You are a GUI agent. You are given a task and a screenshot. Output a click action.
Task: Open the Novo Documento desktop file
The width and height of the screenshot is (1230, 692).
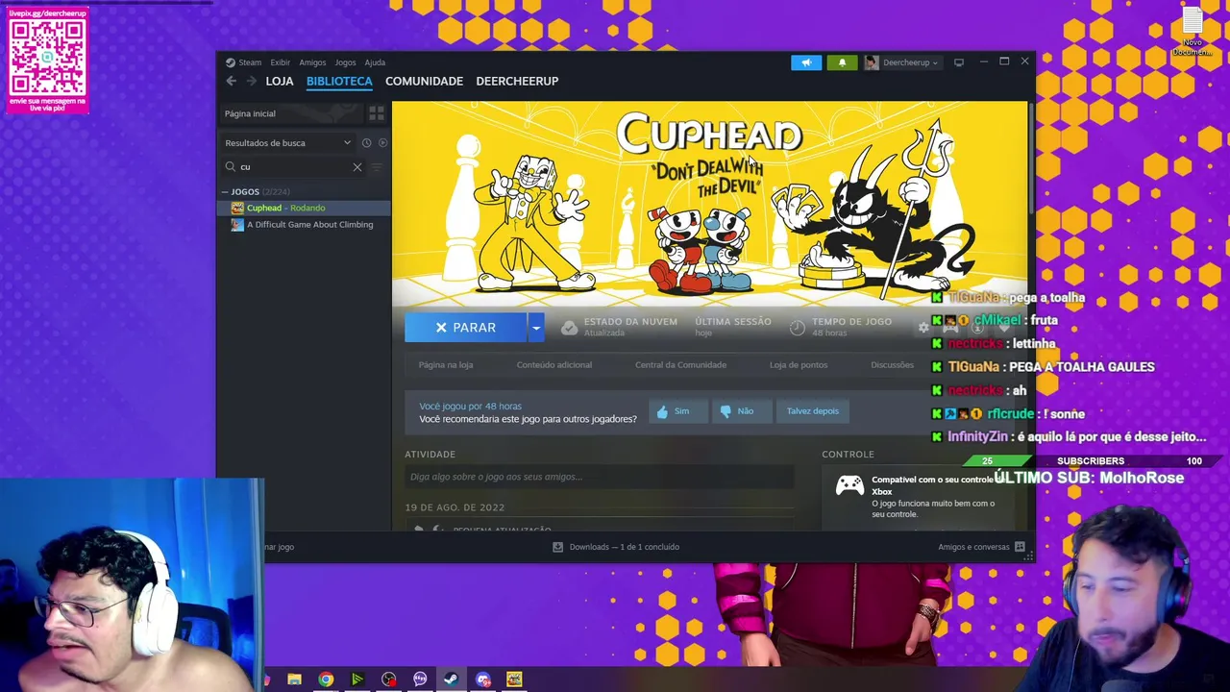coord(1193,32)
